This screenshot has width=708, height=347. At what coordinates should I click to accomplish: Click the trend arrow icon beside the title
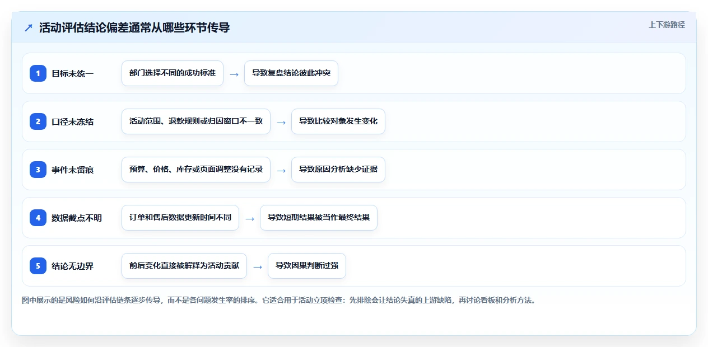[29, 28]
